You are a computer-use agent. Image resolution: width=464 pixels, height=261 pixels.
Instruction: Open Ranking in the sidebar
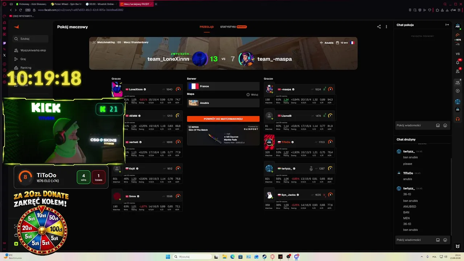click(23, 68)
